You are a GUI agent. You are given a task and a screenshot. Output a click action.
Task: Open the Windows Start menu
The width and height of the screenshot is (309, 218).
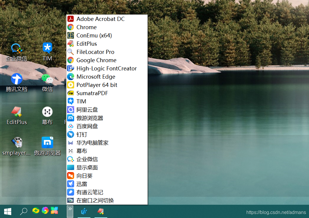[x=8, y=211]
